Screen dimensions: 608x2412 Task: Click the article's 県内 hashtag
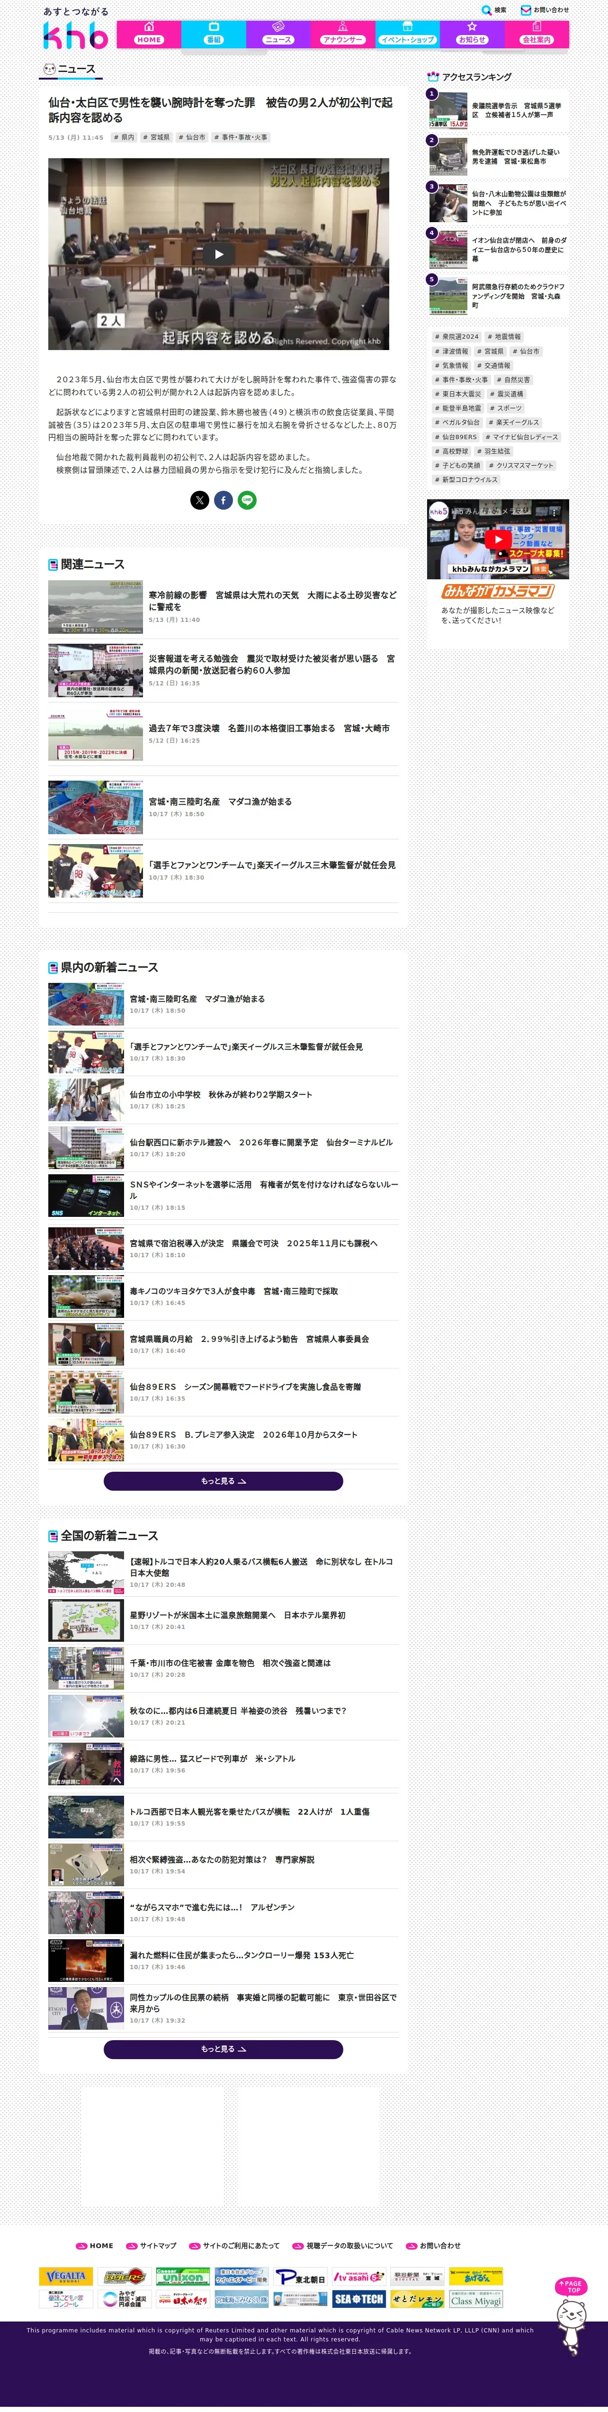pyautogui.click(x=125, y=138)
